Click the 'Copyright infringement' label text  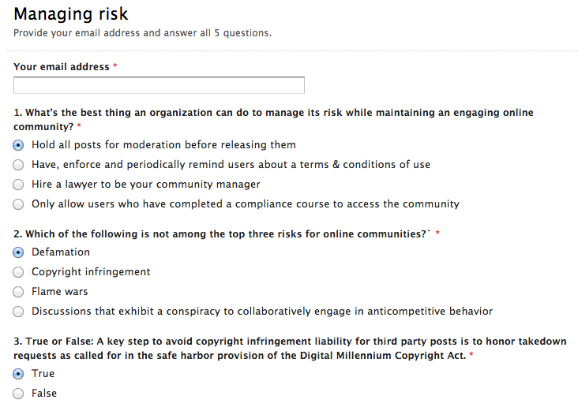click(x=91, y=272)
